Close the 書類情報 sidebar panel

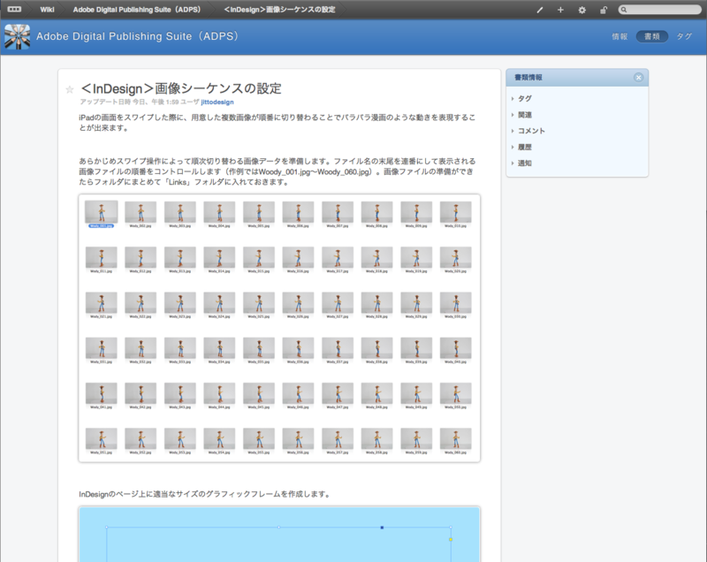(638, 78)
